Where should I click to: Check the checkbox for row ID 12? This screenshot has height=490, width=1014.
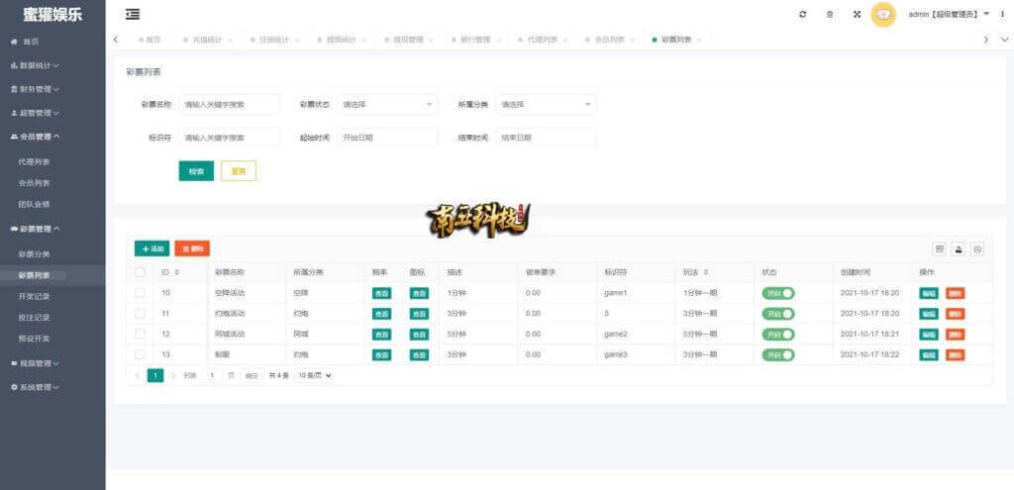coord(140,334)
